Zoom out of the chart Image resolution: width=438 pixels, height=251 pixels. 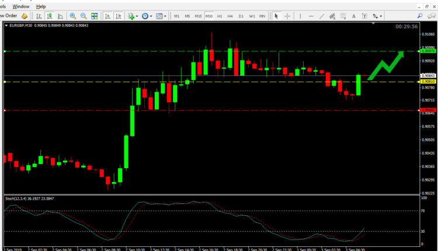(x=84, y=16)
